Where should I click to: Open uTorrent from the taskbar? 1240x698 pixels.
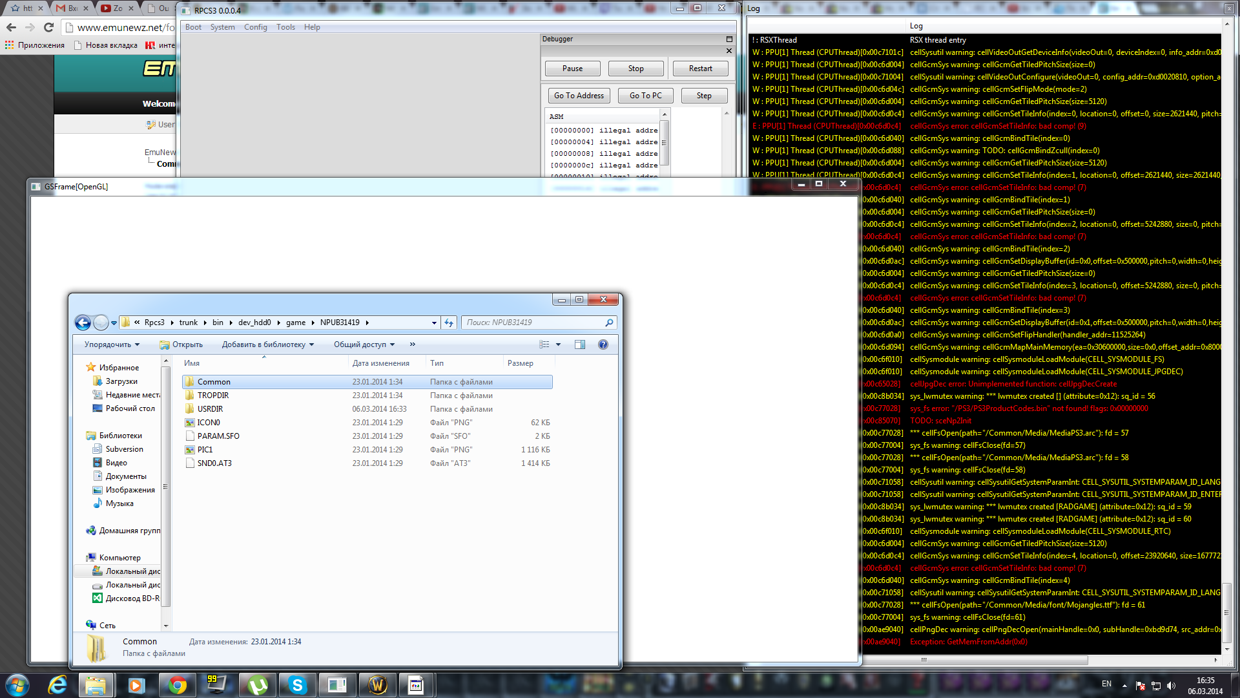[258, 685]
